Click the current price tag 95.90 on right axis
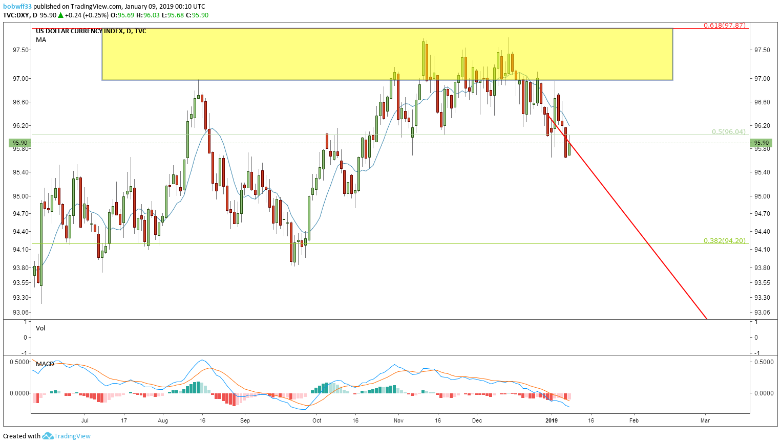The height and width of the screenshot is (445, 781). coord(761,143)
